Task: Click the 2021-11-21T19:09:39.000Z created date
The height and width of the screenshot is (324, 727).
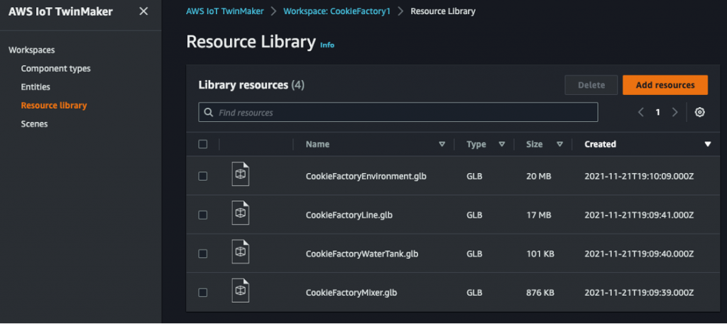Action: tap(639, 293)
